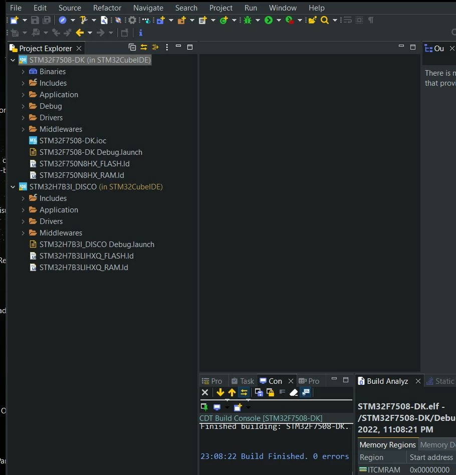Viewport: 456px width, 475px height.
Task: Open the Navigate menu
Action: point(148,8)
